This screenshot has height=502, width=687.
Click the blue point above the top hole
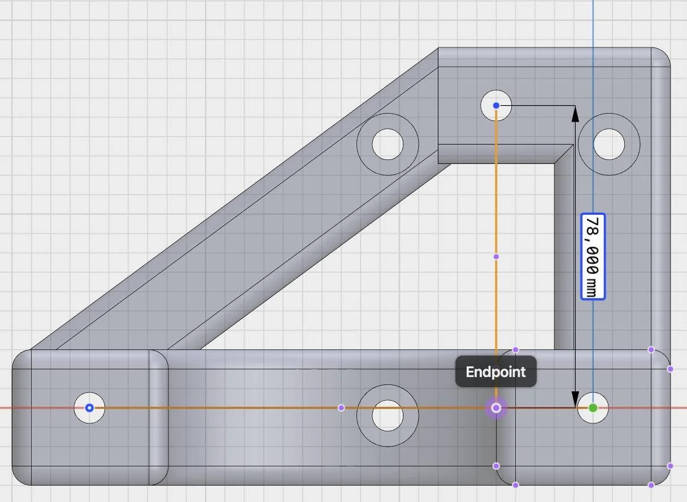click(495, 105)
